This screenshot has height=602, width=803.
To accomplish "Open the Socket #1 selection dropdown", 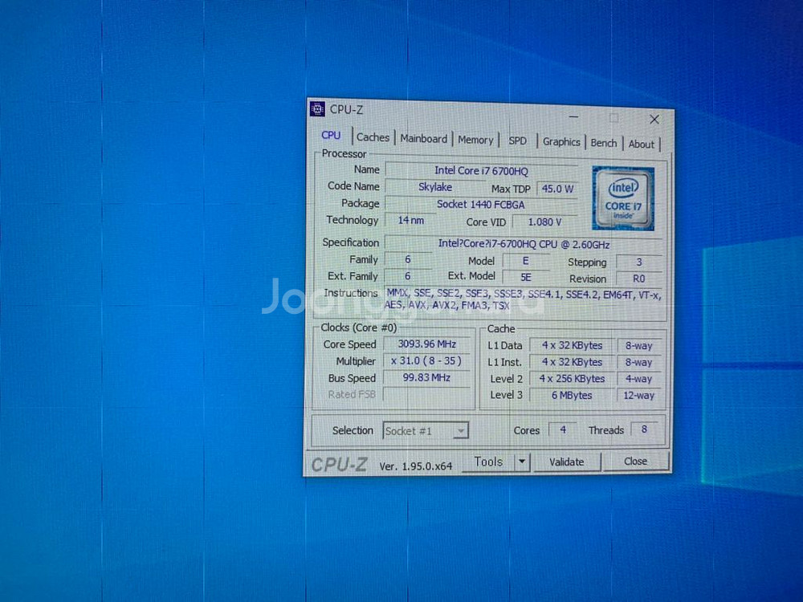I will 426,431.
